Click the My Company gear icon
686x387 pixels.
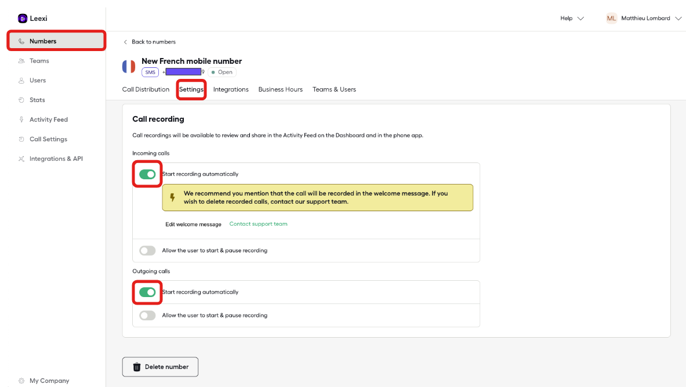pyautogui.click(x=21, y=381)
